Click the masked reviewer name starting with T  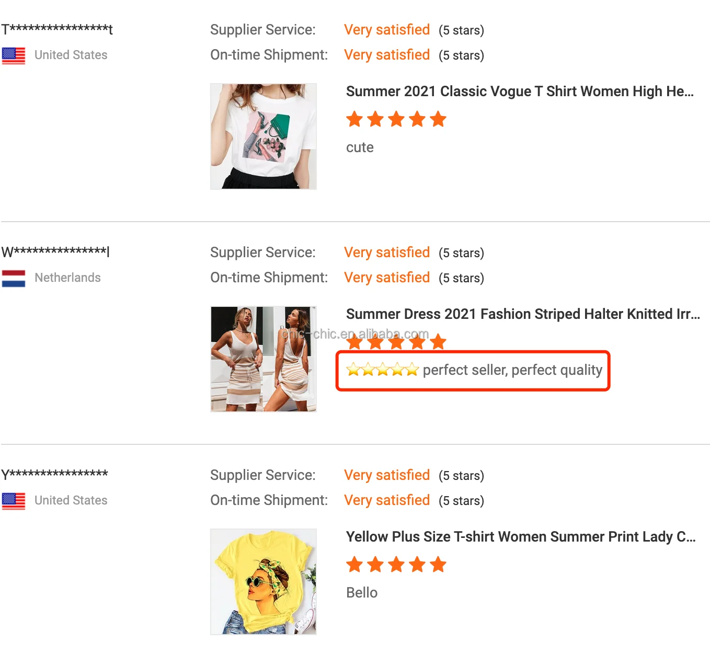[x=57, y=29]
